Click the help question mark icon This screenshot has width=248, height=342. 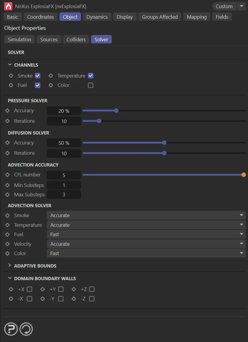point(11,329)
